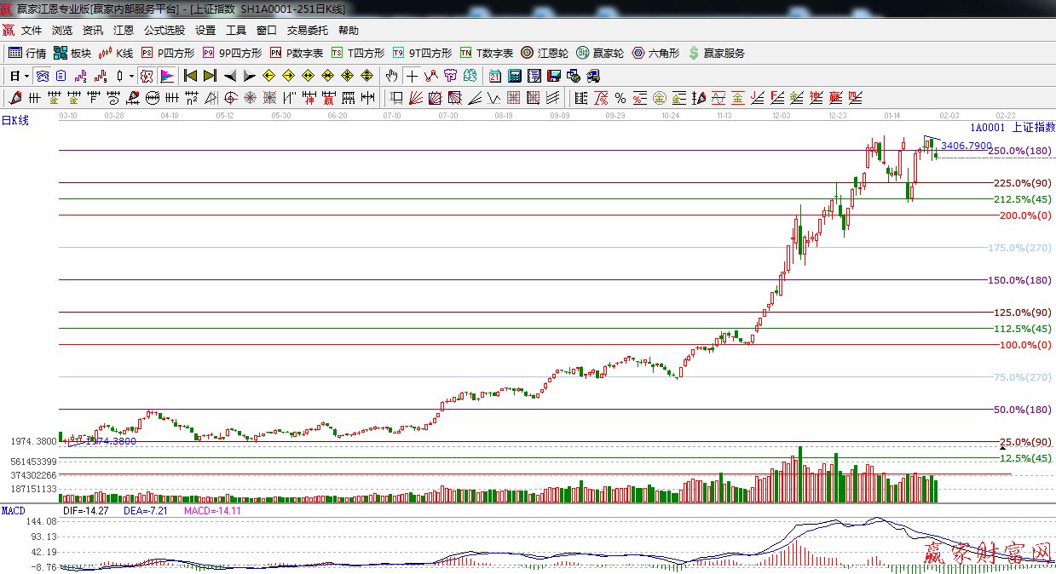Image resolution: width=1056 pixels, height=574 pixels.
Task: Jump to the first bar arrow
Action: point(191,76)
